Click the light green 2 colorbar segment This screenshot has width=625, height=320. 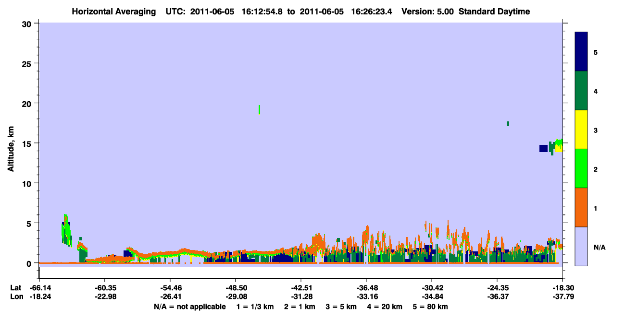[x=581, y=168]
